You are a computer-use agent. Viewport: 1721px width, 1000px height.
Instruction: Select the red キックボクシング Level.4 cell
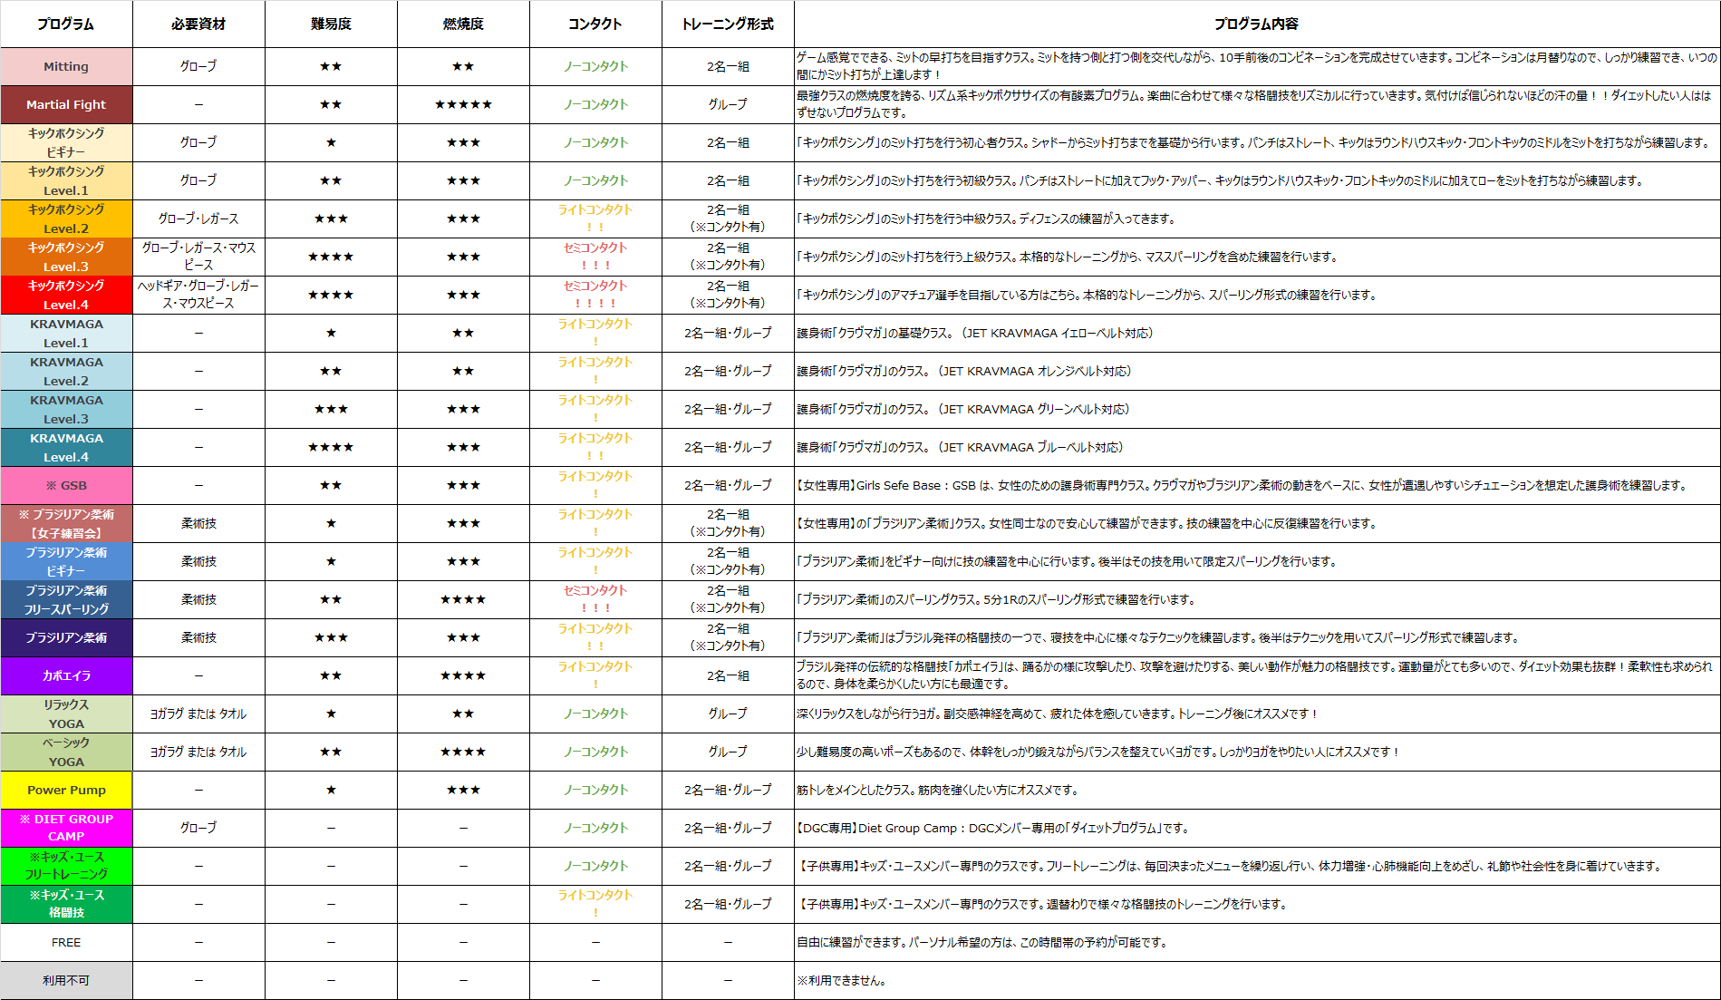click(66, 295)
